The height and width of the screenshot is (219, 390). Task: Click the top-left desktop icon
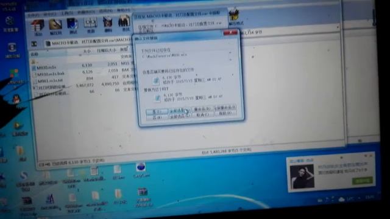10,21
